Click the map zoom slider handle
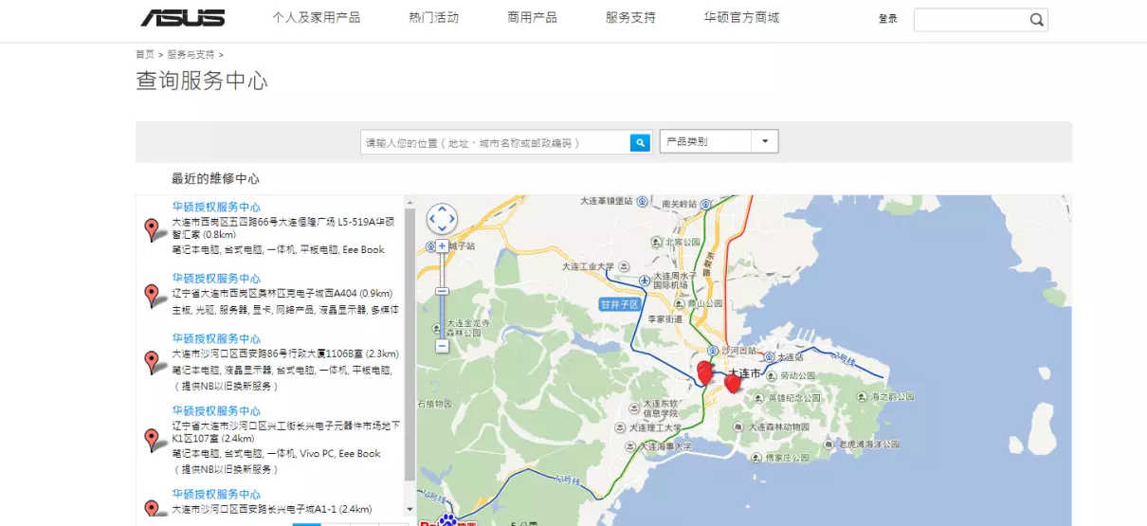The height and width of the screenshot is (526, 1147). (442, 291)
